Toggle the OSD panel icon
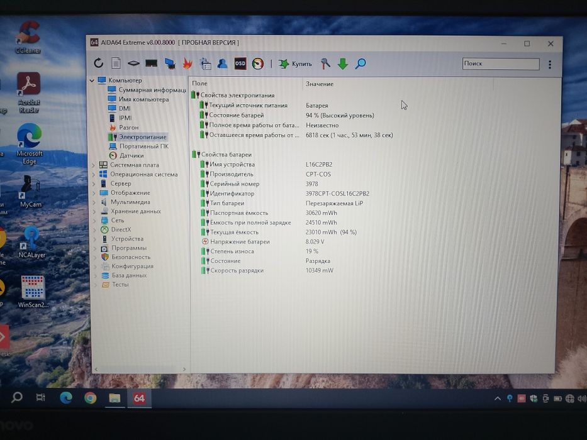This screenshot has width=587, height=440. 240,63
